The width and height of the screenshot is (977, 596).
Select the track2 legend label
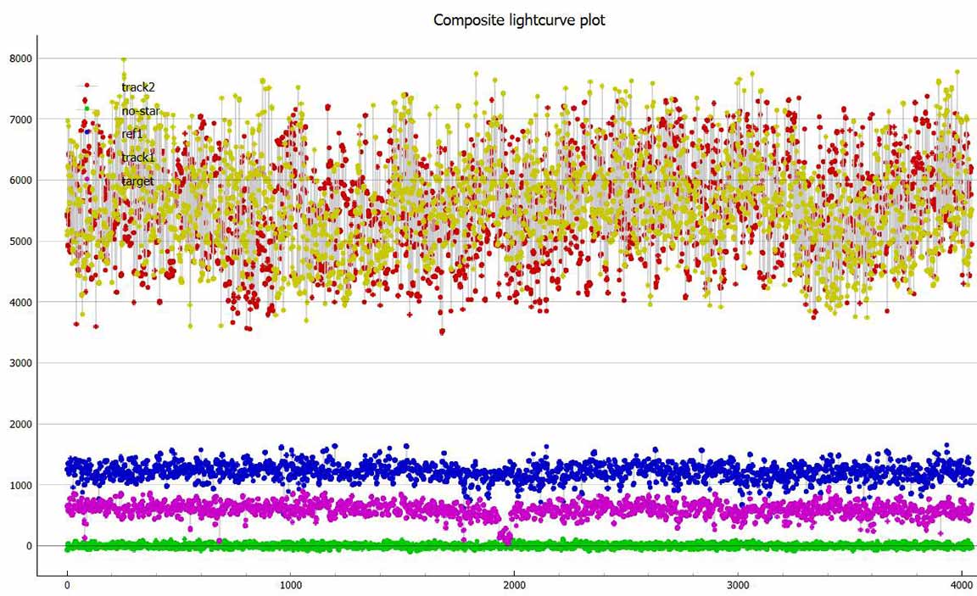(138, 86)
